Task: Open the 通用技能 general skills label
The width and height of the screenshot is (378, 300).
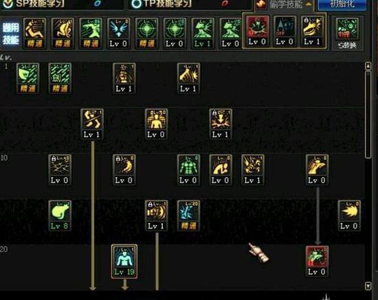Action: (10, 34)
